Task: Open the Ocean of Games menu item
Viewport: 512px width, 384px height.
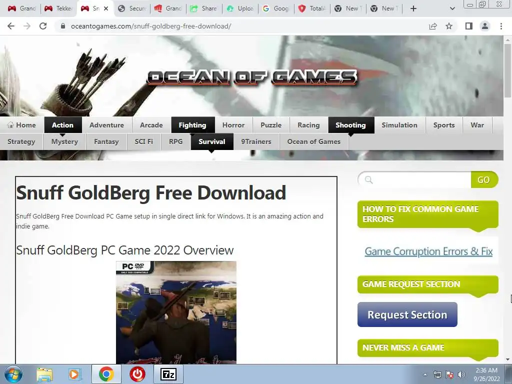Action: pyautogui.click(x=314, y=141)
